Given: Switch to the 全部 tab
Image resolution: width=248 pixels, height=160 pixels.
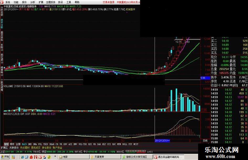Looking at the screenshot, I should click(18, 144).
